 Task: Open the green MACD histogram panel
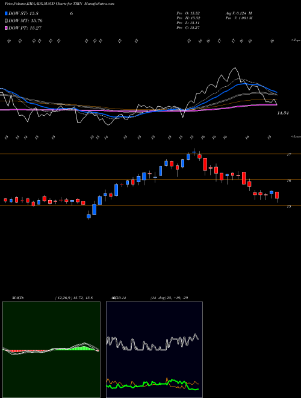click(x=51, y=350)
